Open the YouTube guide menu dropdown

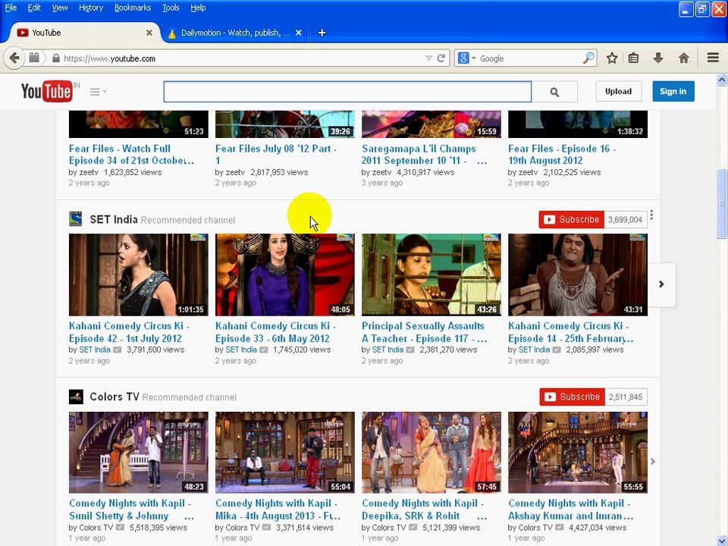coord(98,92)
